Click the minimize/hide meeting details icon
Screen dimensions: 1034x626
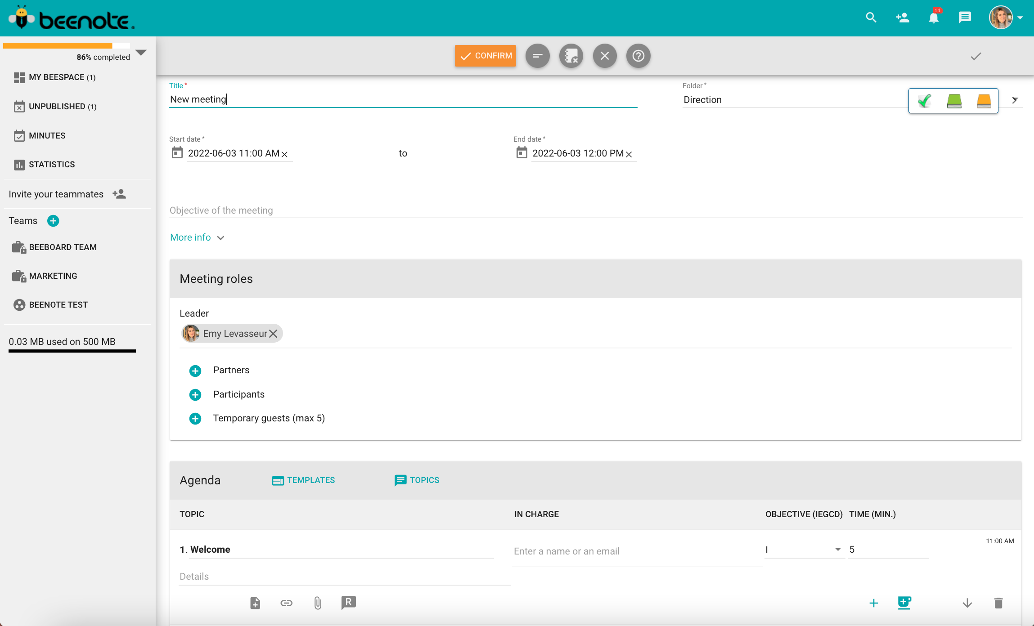click(537, 55)
